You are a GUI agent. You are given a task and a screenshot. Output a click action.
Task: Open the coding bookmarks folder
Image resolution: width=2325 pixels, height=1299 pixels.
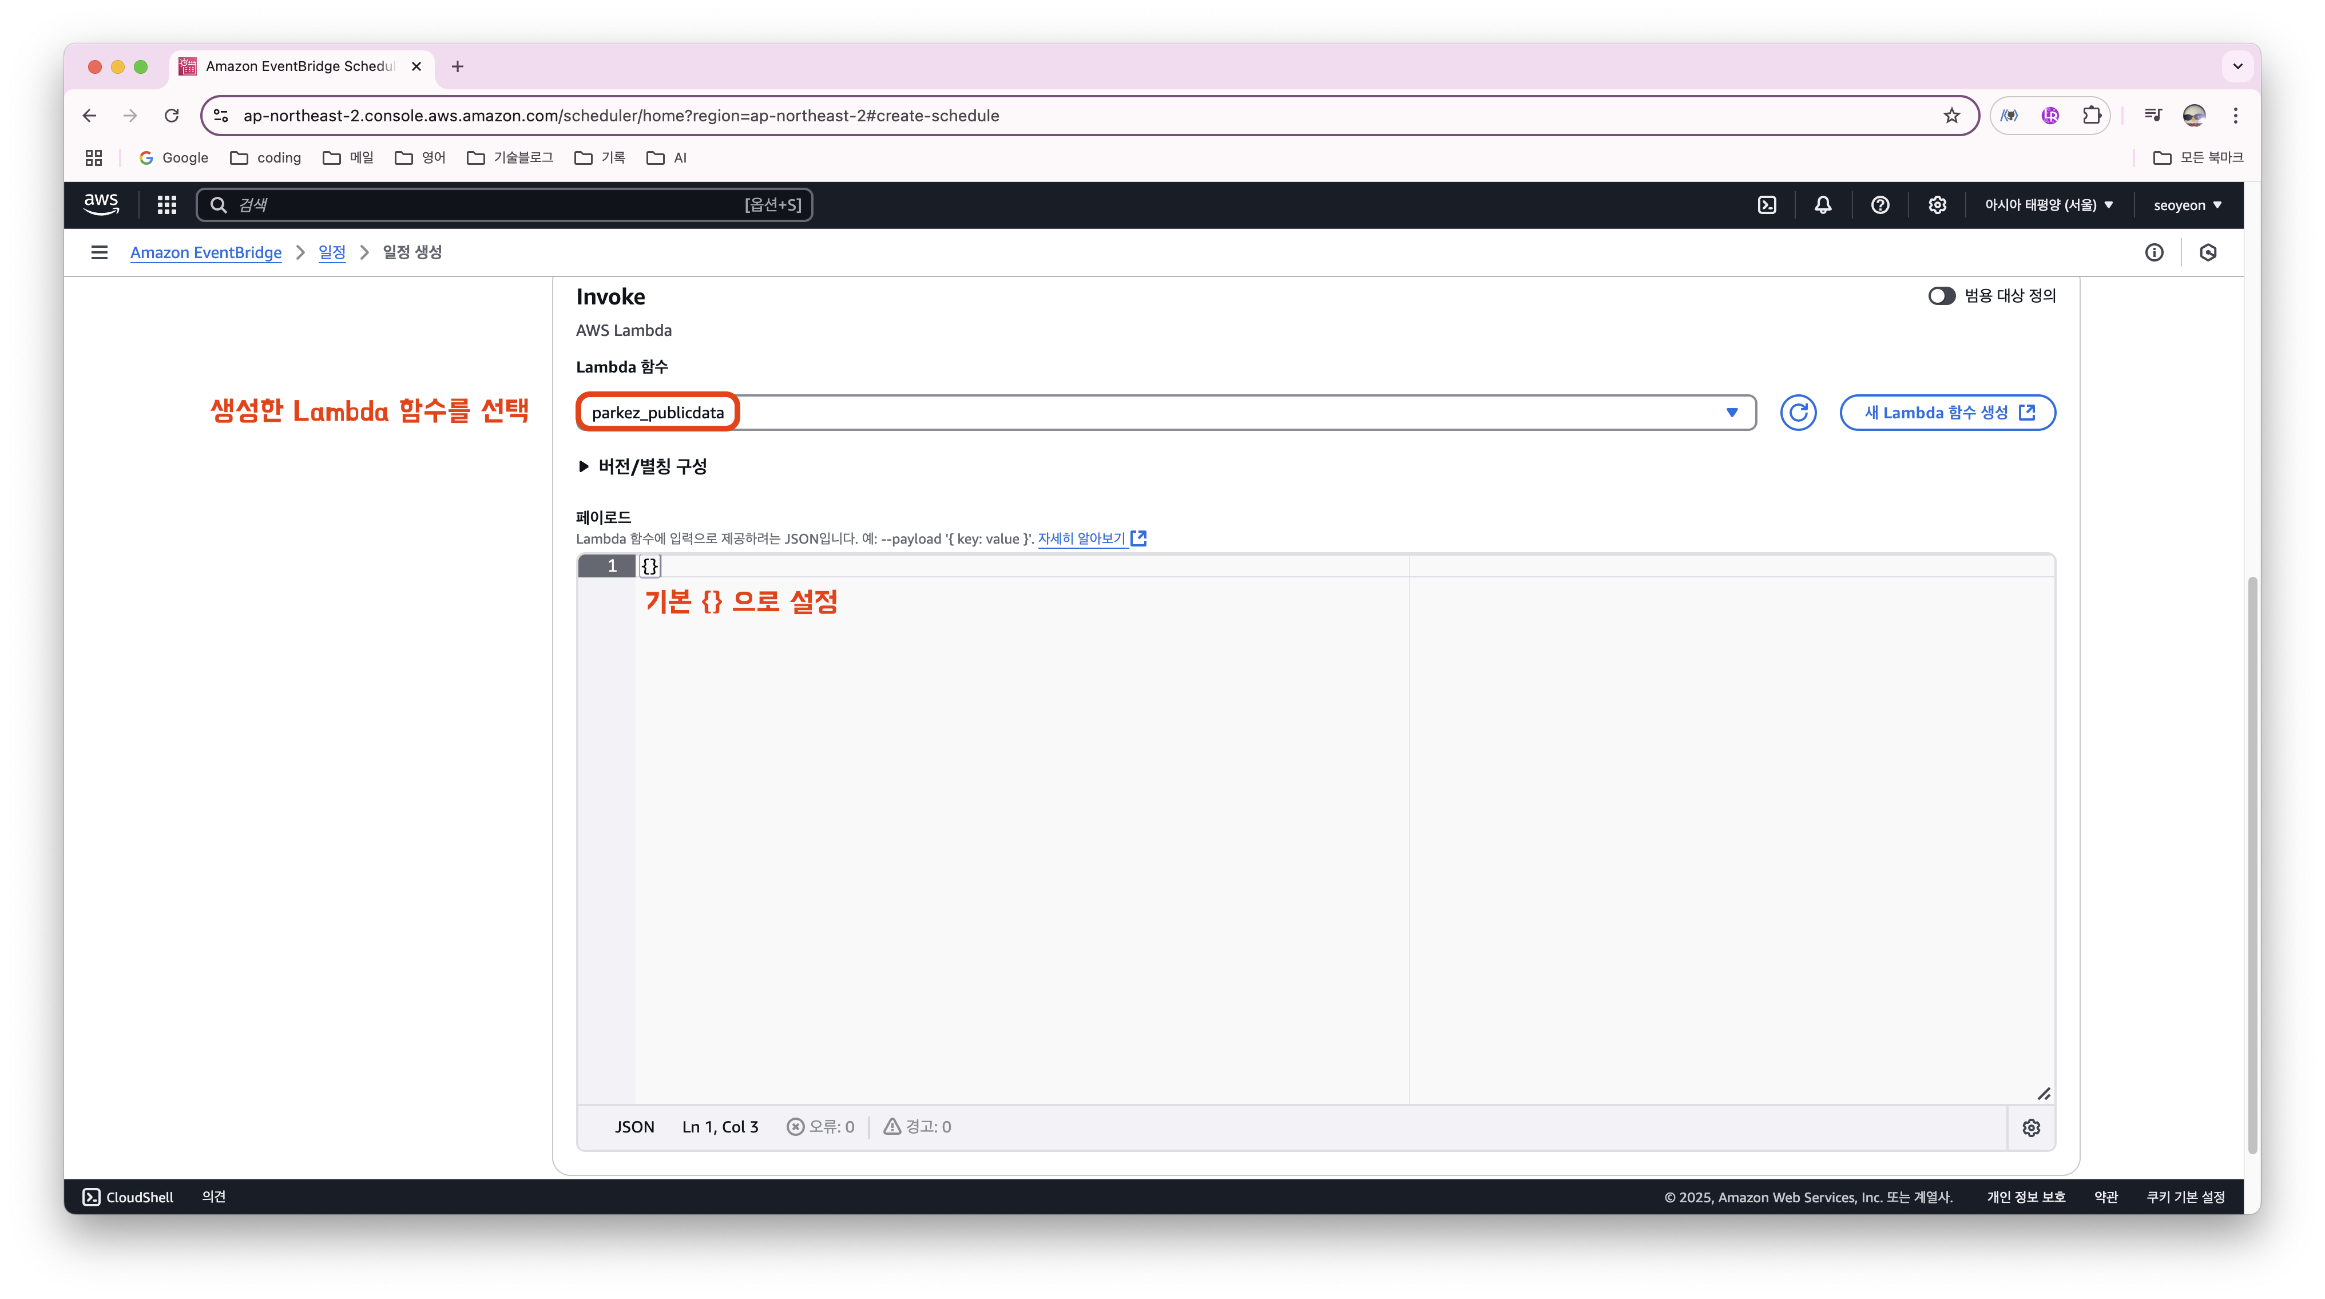pos(265,158)
